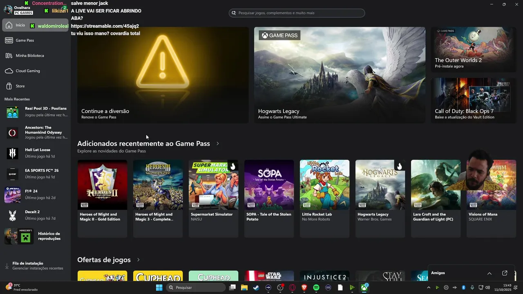
Task: Open the LEGO Star Wars offer tile
Action: [269, 276]
